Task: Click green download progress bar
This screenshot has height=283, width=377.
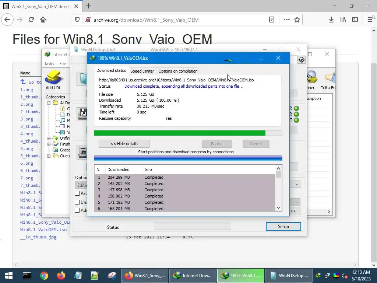Action: tap(188, 133)
